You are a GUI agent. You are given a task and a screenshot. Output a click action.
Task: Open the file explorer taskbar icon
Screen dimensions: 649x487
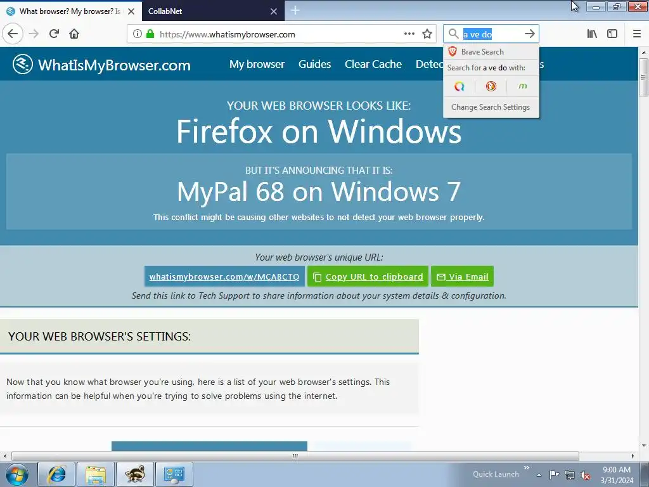tap(96, 474)
